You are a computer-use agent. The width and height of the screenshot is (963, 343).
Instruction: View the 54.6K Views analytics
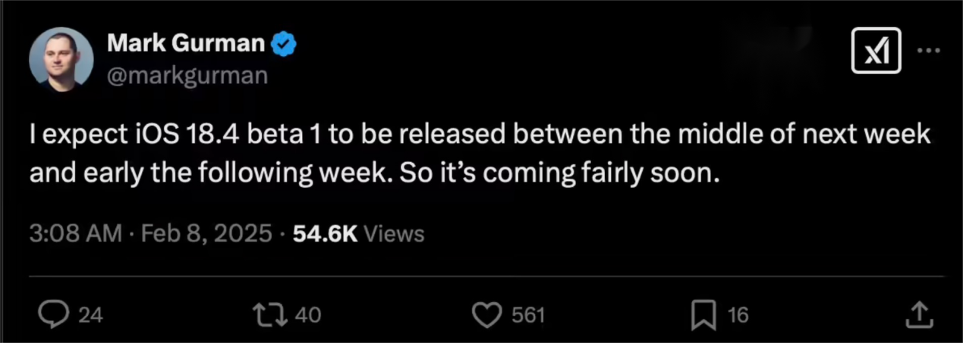click(x=358, y=234)
